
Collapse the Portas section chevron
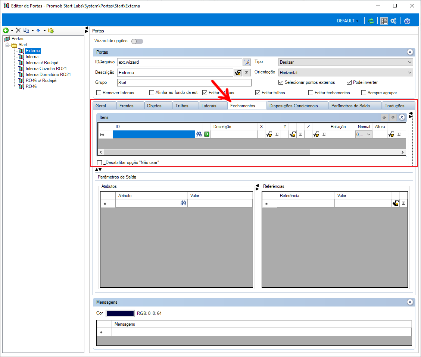coord(410,52)
